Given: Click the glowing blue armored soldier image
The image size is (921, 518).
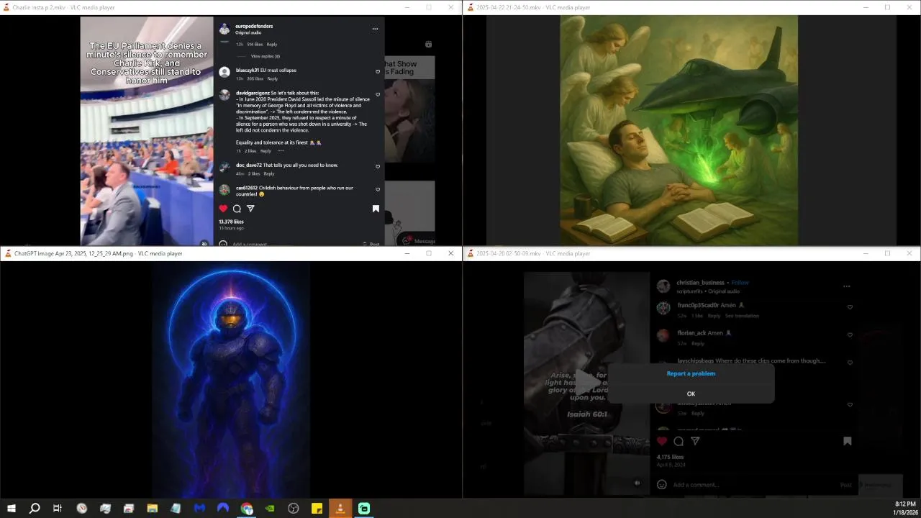Looking at the screenshot, I should click(x=231, y=379).
